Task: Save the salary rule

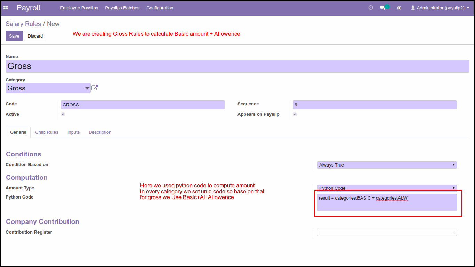Action: (x=14, y=36)
